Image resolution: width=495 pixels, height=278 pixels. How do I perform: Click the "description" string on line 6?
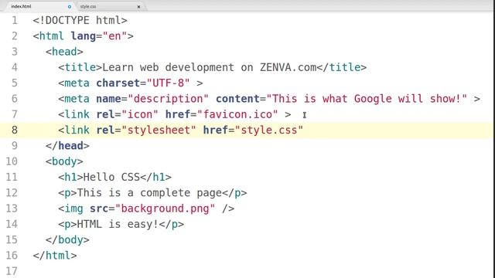169,99
